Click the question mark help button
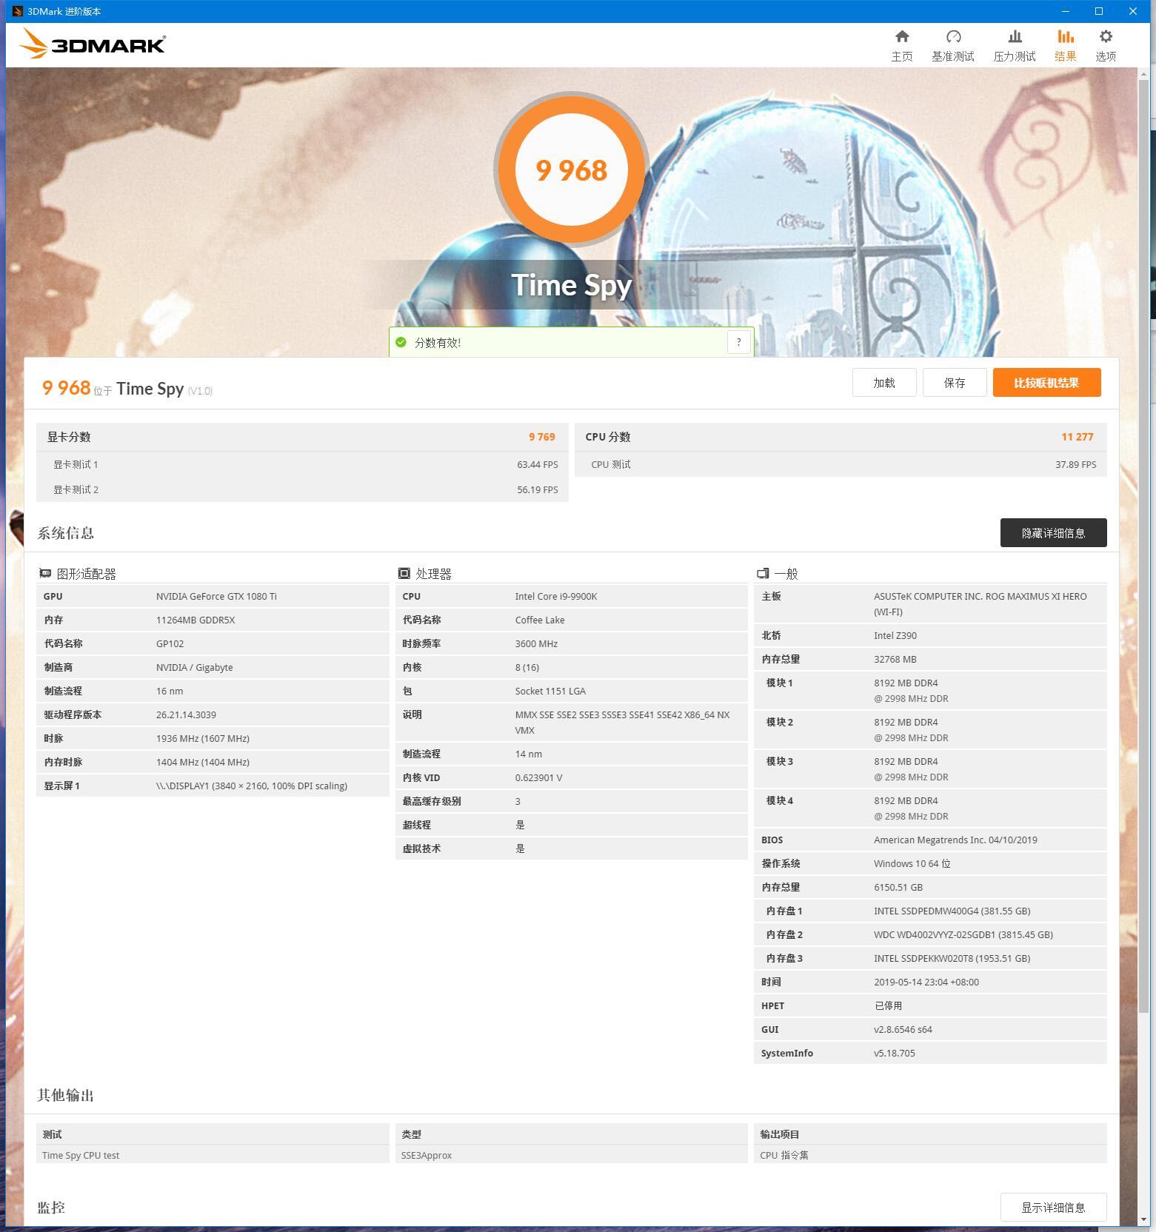1156x1232 pixels. 738,342
